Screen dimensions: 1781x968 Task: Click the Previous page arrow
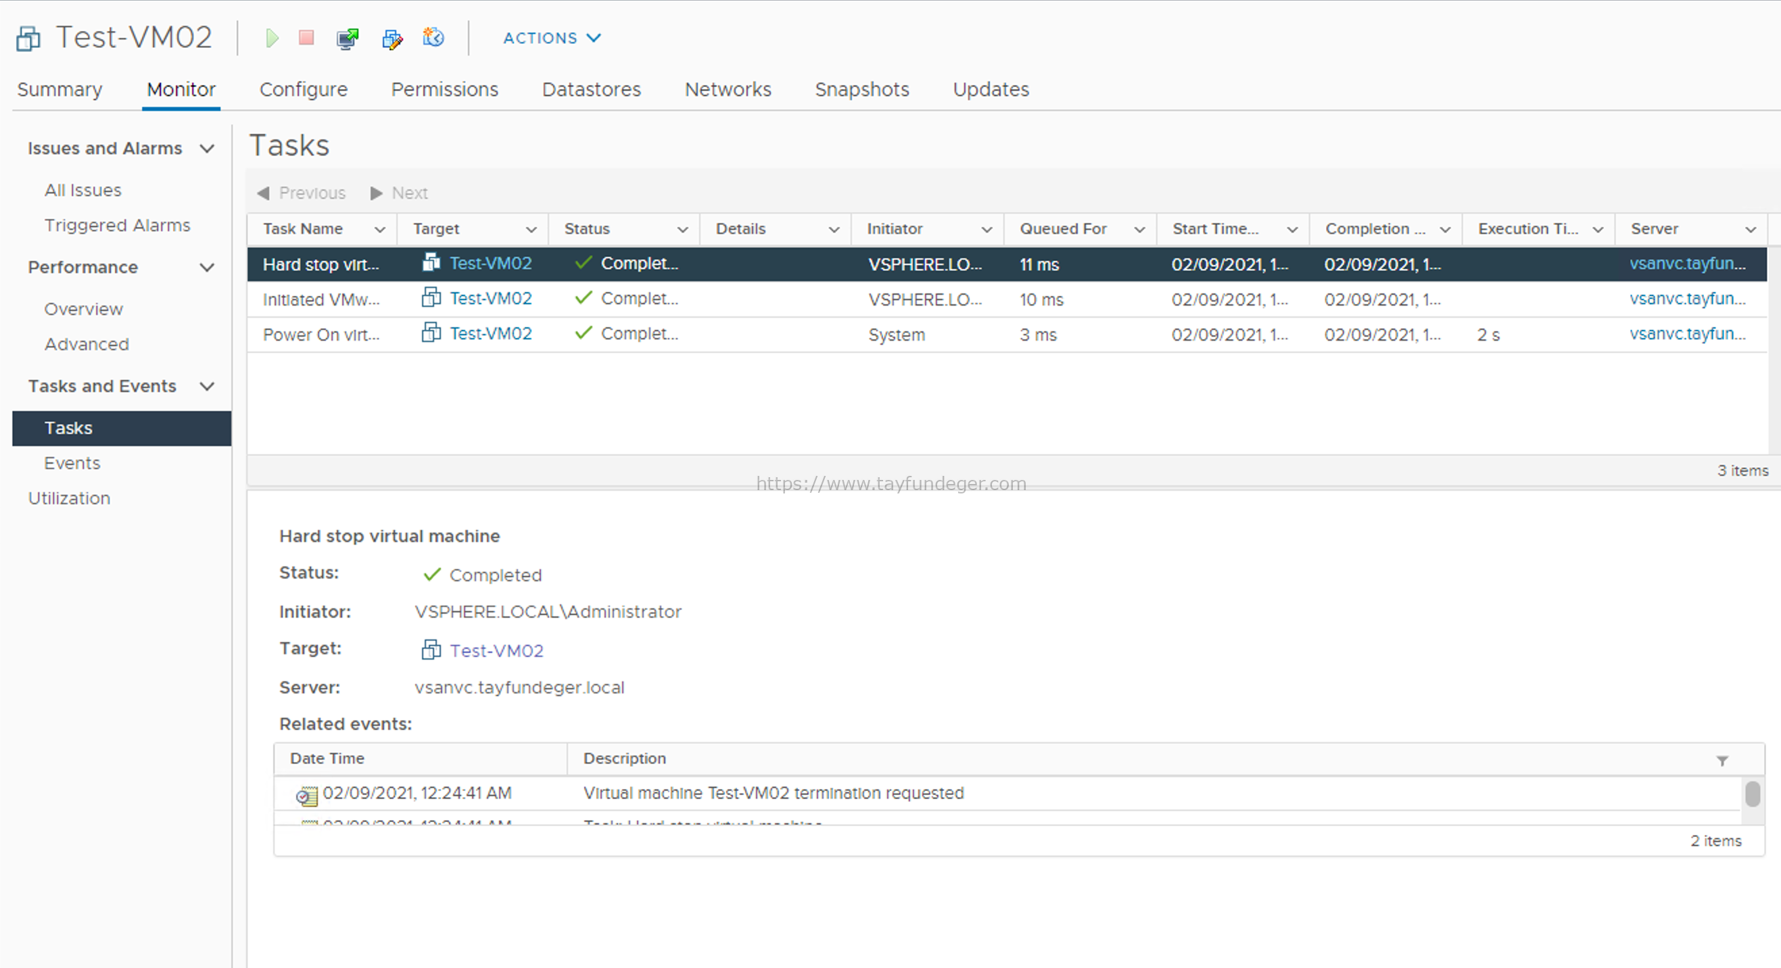coord(264,193)
